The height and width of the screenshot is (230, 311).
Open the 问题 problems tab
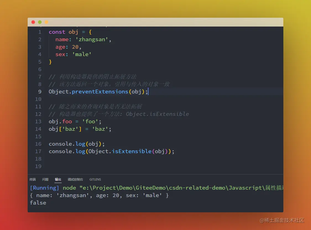click(x=45, y=179)
